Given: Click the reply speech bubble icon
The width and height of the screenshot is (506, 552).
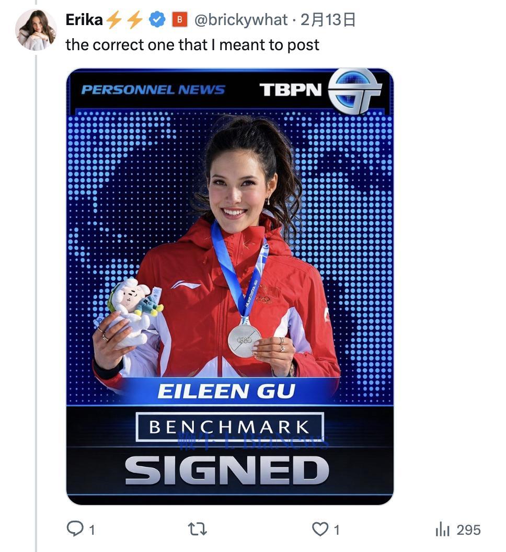Looking at the screenshot, I should tap(75, 529).
